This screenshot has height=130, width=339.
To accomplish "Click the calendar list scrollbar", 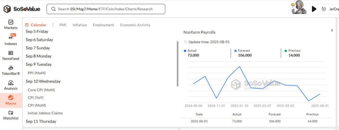I will tap(177, 64).
